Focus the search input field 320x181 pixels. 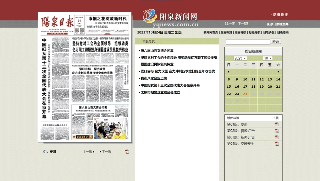pos(248,42)
